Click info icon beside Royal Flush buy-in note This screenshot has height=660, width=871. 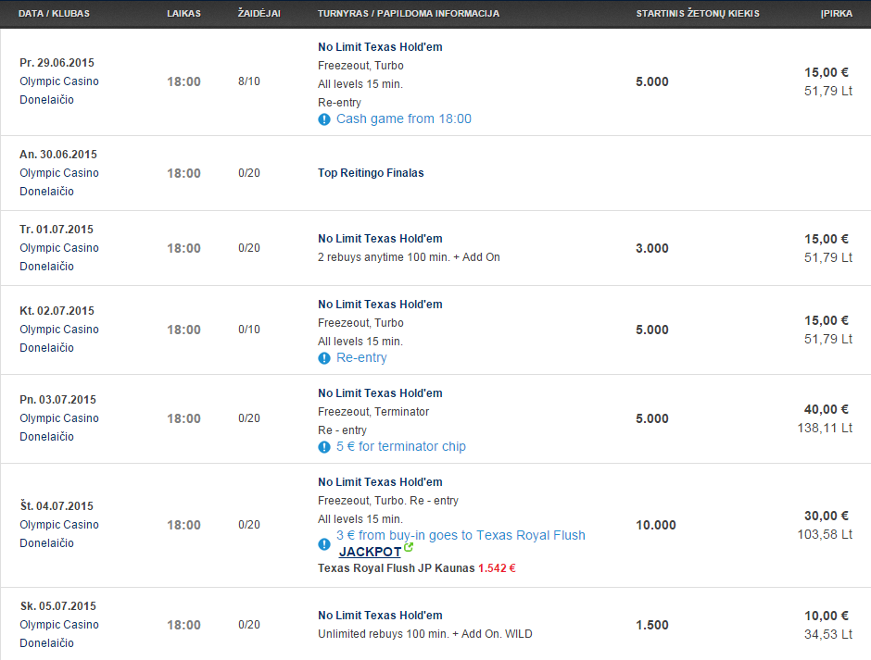tap(324, 544)
